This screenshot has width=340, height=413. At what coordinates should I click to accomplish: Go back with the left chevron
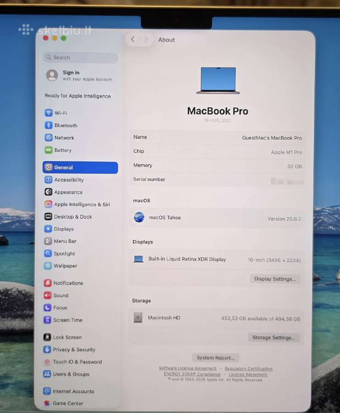pos(133,39)
